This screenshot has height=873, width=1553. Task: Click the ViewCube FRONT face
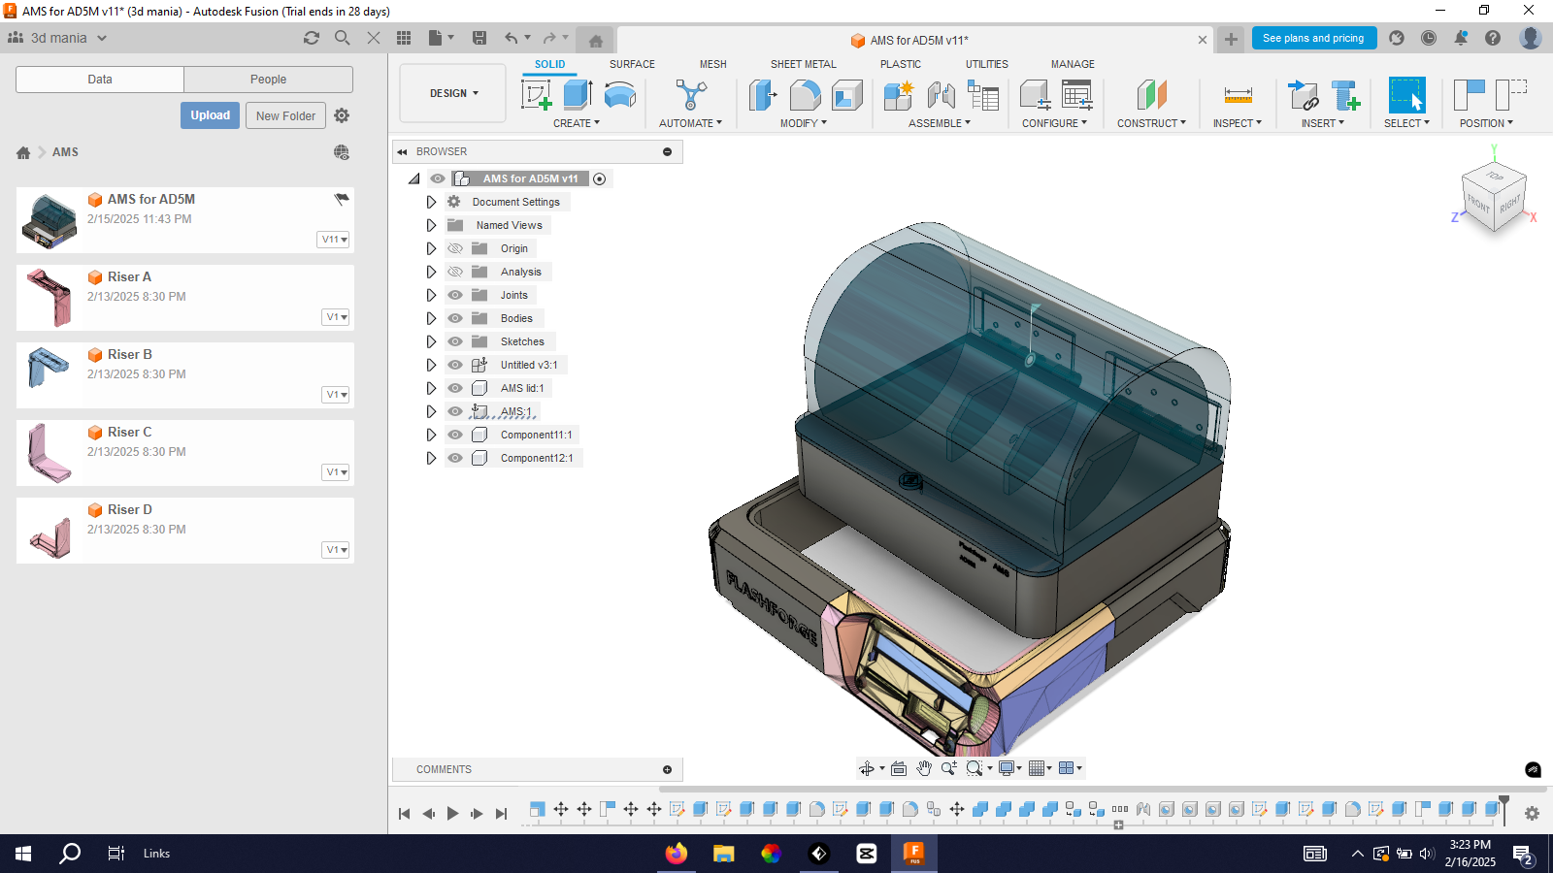pyautogui.click(x=1478, y=204)
